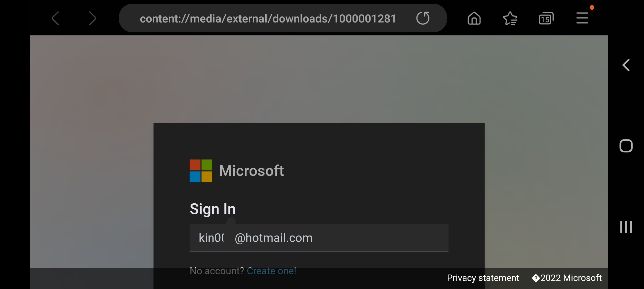Open the browser hamburger menu
This screenshot has width=644, height=289.
click(x=582, y=18)
